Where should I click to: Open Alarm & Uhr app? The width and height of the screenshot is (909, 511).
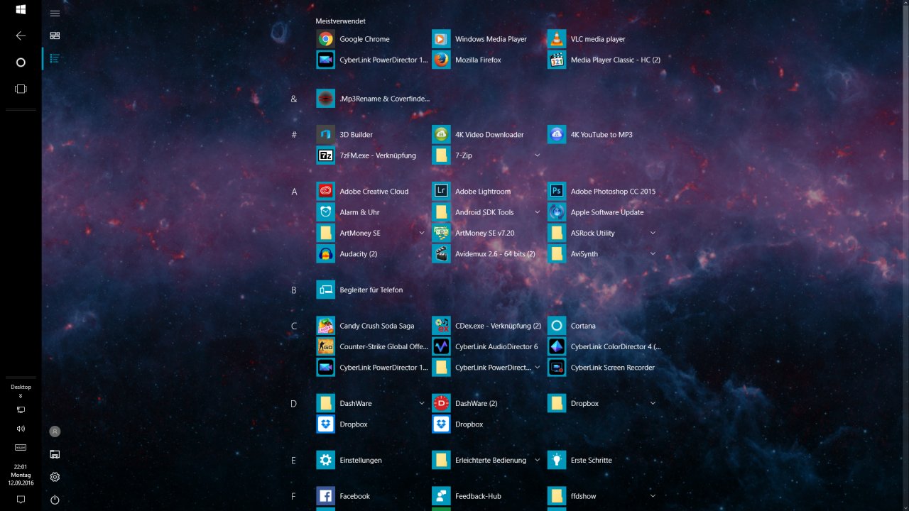[x=371, y=211]
